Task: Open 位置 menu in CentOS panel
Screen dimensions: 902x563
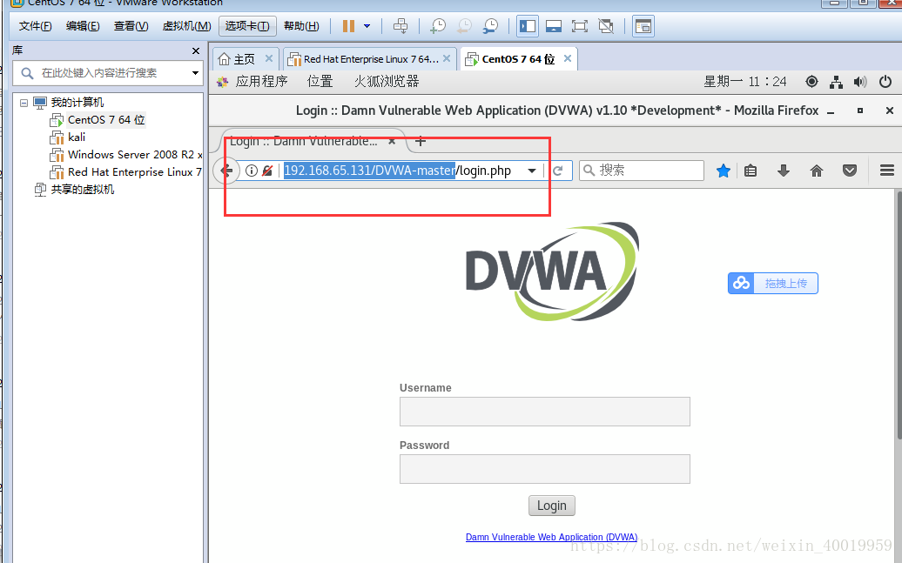Action: tap(320, 82)
